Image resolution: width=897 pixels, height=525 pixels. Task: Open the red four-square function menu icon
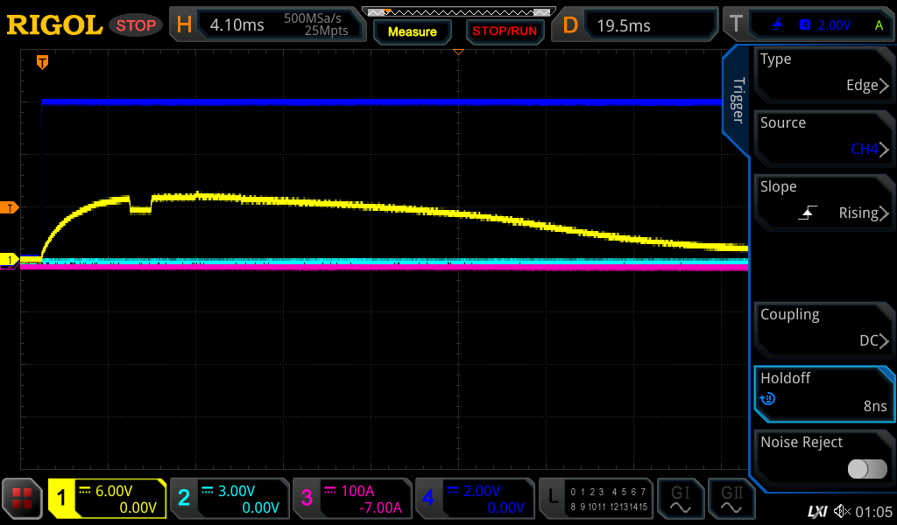(23, 499)
